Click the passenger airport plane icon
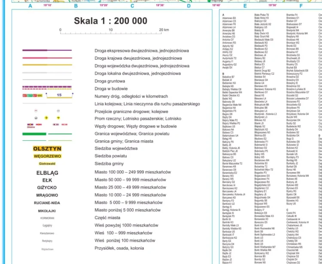Screen dimensions: 322x264 47,118
